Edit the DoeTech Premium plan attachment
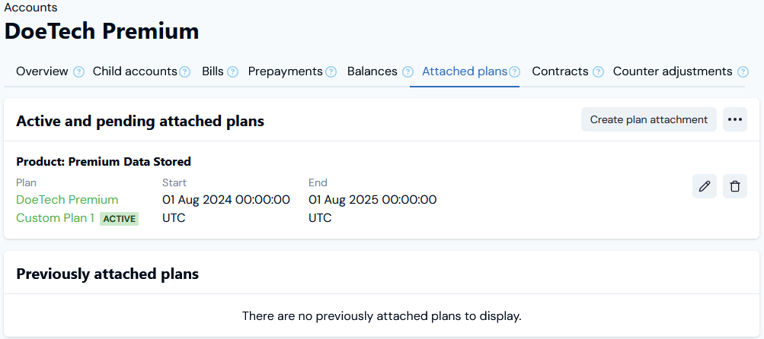Viewport: 764px width, 339px height. [x=705, y=186]
